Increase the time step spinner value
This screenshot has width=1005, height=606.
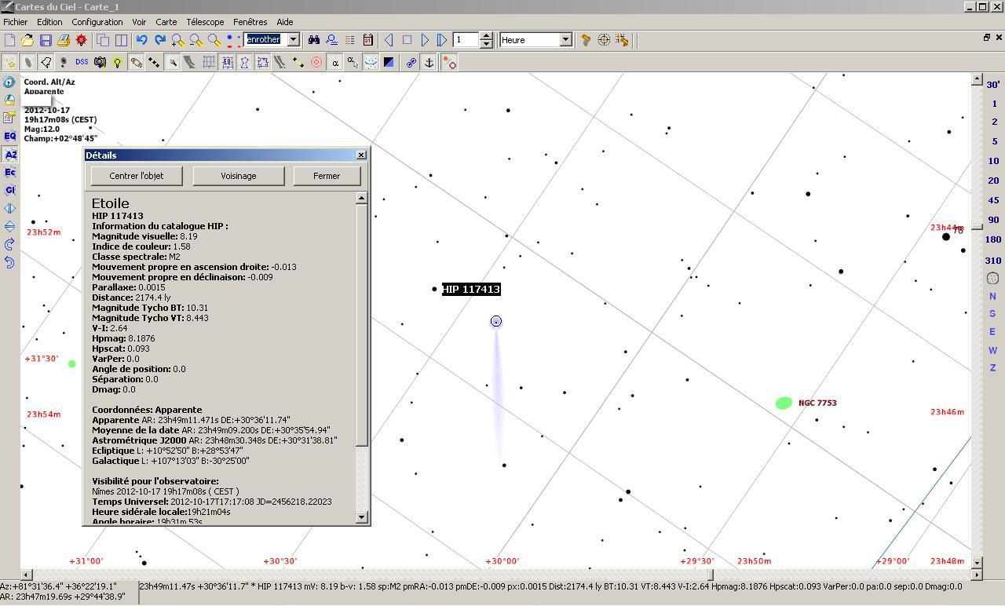(486, 36)
